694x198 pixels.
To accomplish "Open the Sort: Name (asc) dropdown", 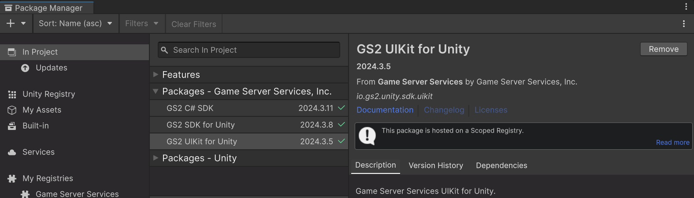I will pos(76,23).
